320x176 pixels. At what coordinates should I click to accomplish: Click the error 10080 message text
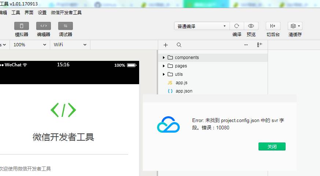point(238,124)
